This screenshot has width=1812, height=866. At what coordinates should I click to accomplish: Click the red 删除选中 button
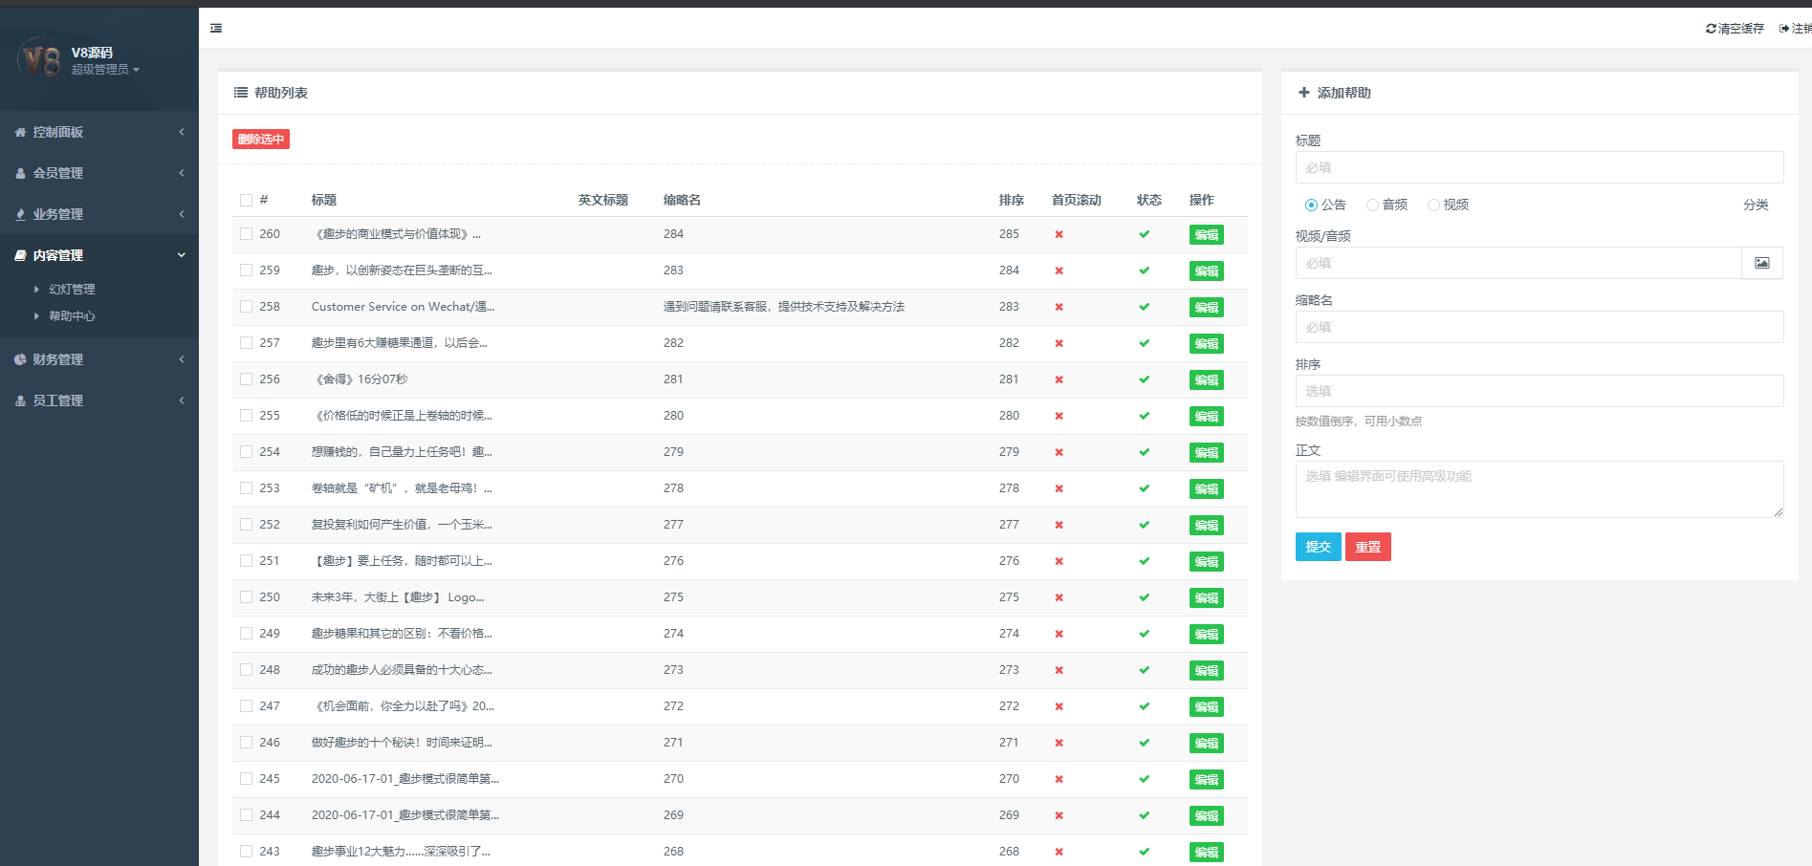260,140
